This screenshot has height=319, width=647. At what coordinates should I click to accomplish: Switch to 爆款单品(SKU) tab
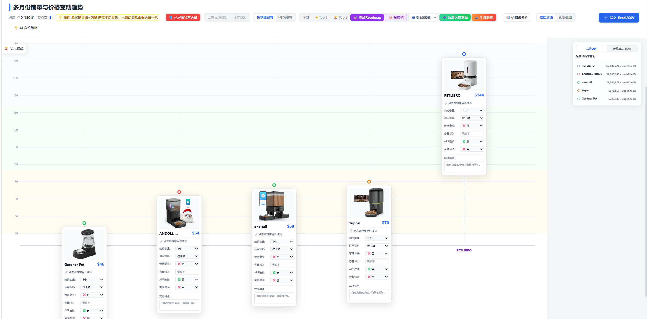point(622,49)
